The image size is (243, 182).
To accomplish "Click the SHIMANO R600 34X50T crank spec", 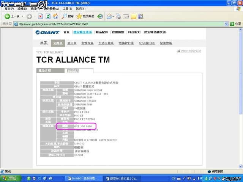I will click(x=88, y=90).
